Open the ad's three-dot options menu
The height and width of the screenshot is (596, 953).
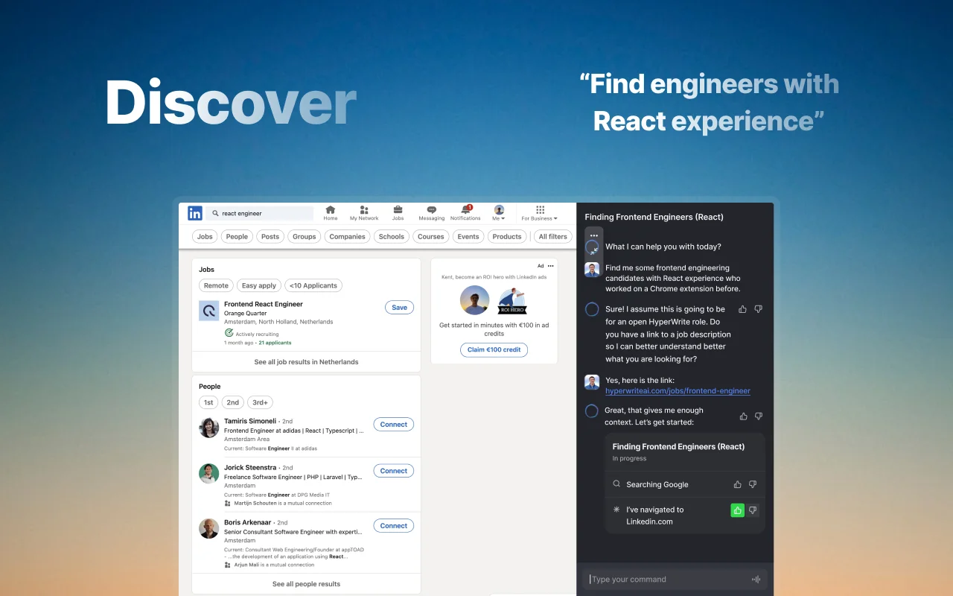pyautogui.click(x=549, y=265)
